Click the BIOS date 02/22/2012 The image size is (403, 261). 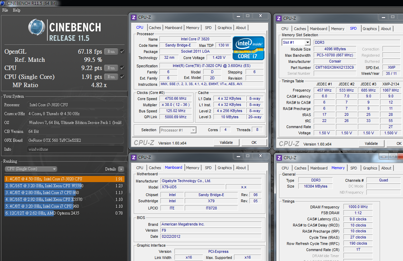click(211, 237)
